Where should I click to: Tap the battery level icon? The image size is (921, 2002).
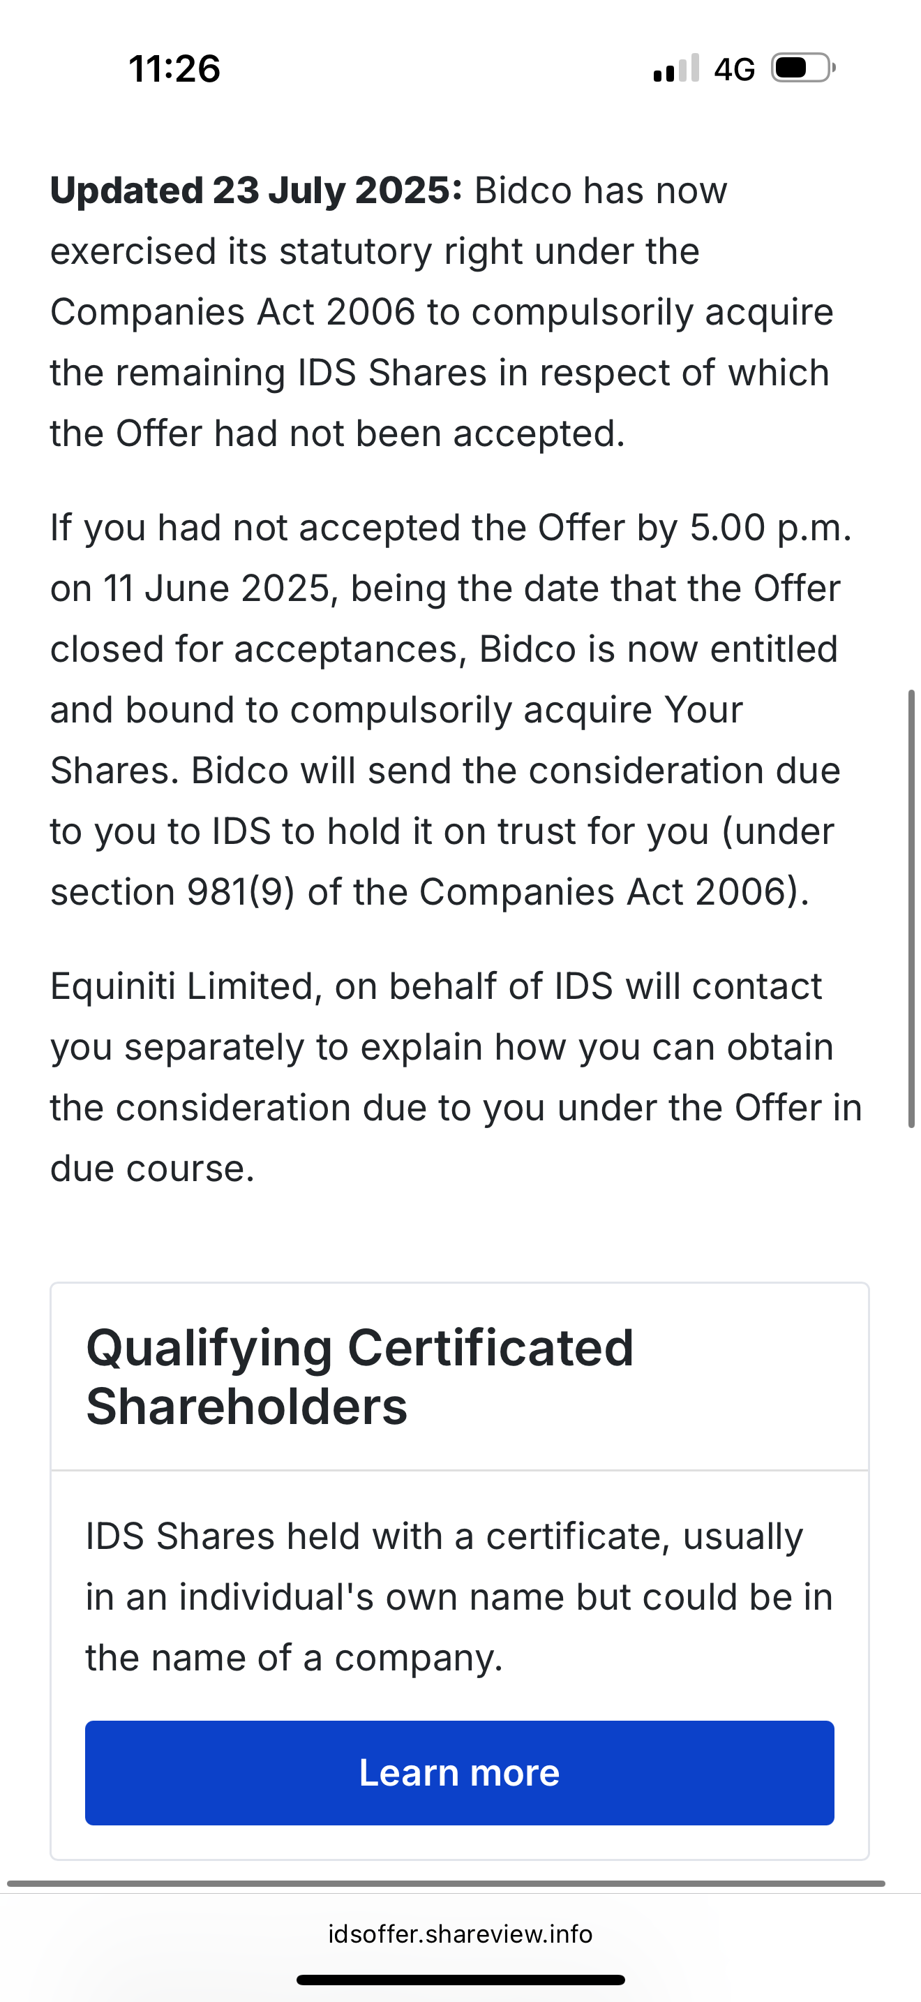click(803, 68)
